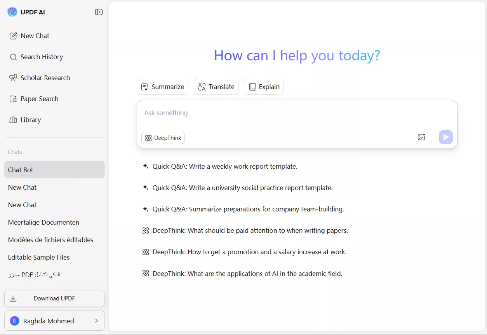Viewport: 487px width, 335px height.
Task: Toggle DeepThink mode on
Action: (x=163, y=138)
